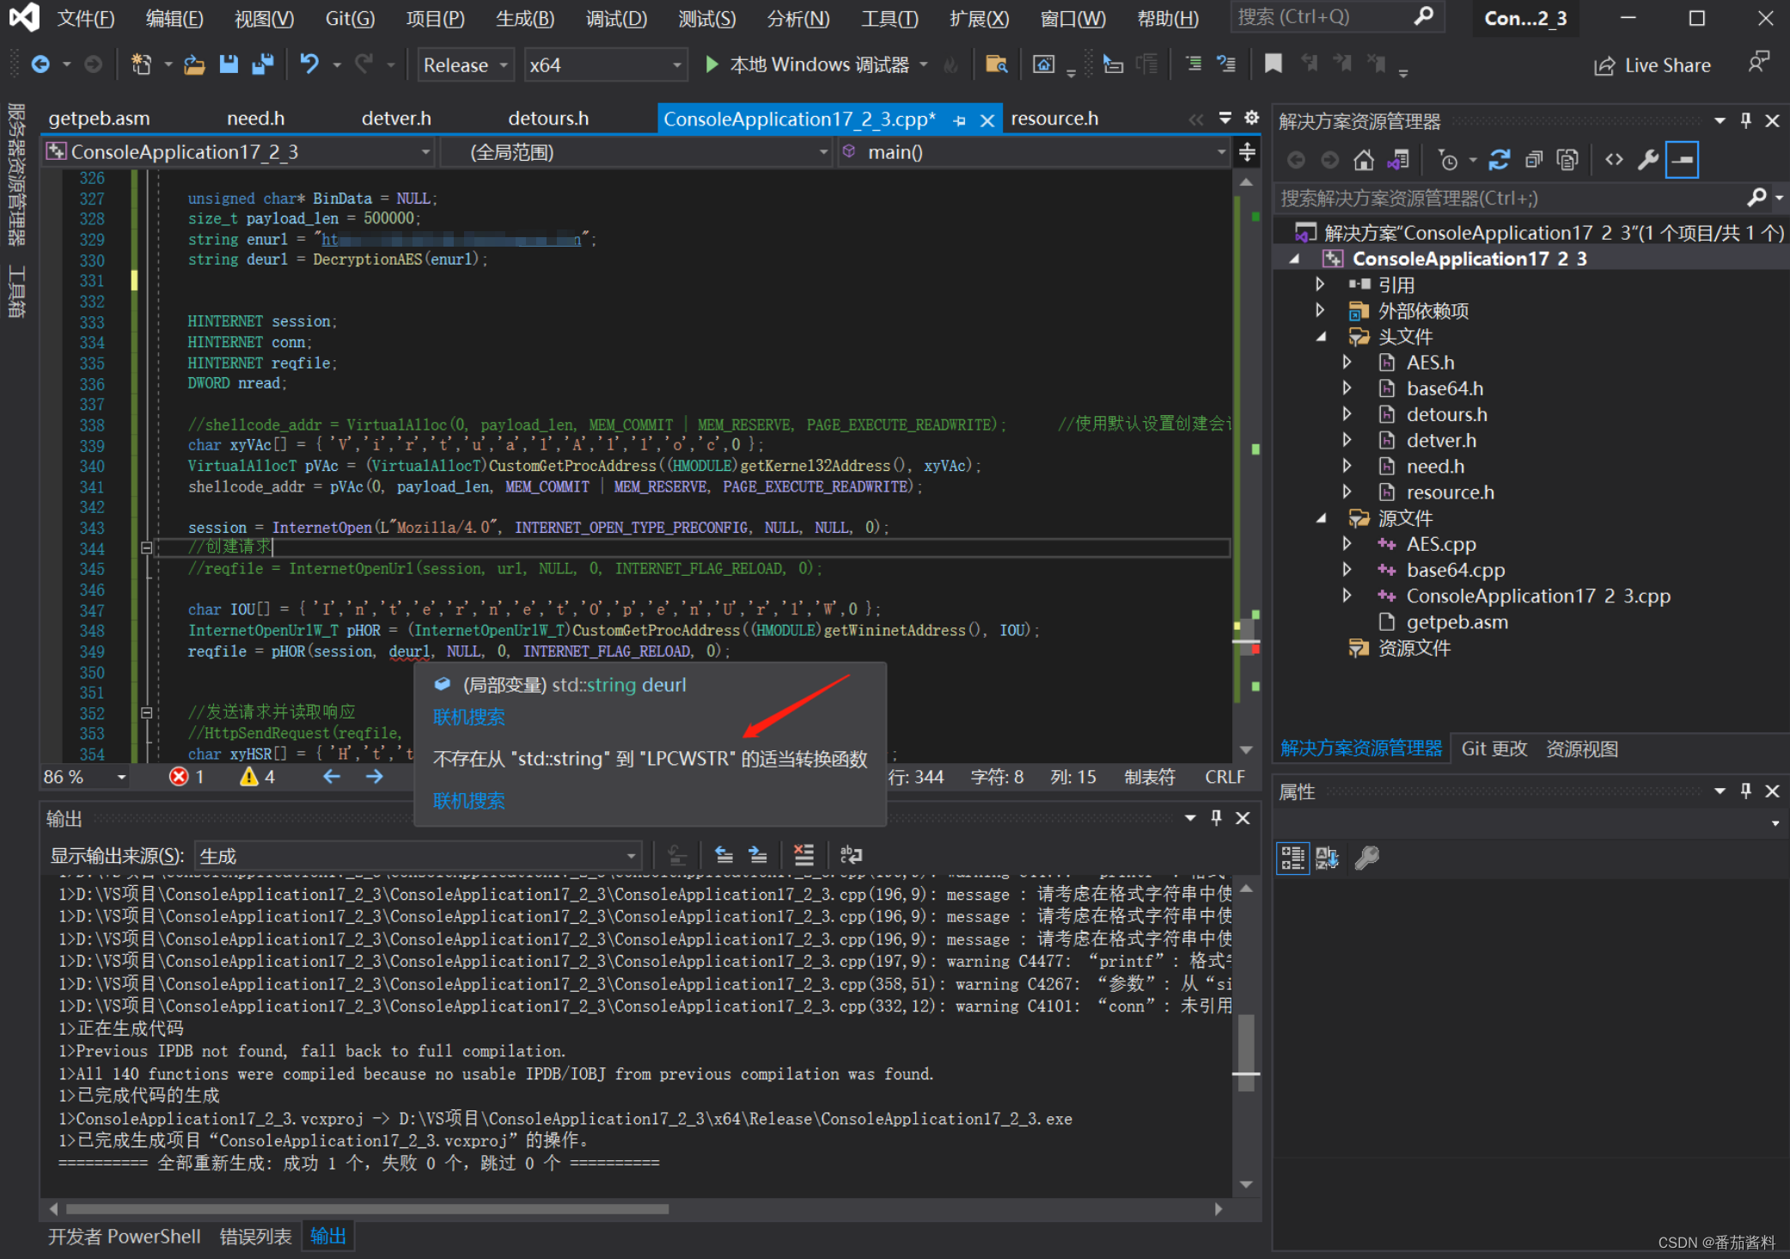Click the Undo arrow icon
The image size is (1790, 1259).
[309, 64]
